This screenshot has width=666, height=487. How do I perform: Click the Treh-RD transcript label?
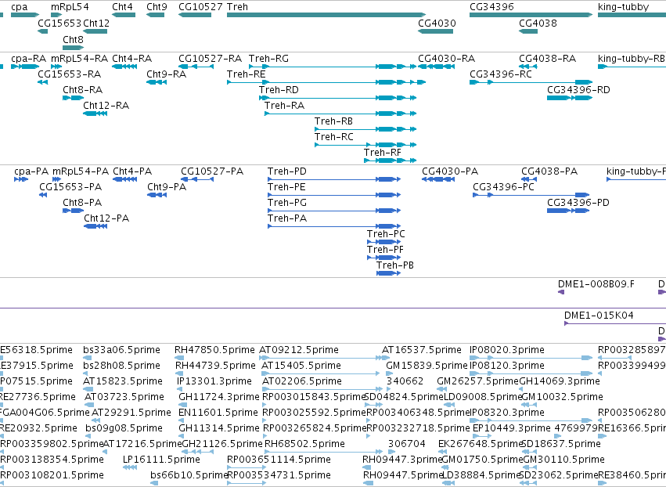pyautogui.click(x=279, y=90)
